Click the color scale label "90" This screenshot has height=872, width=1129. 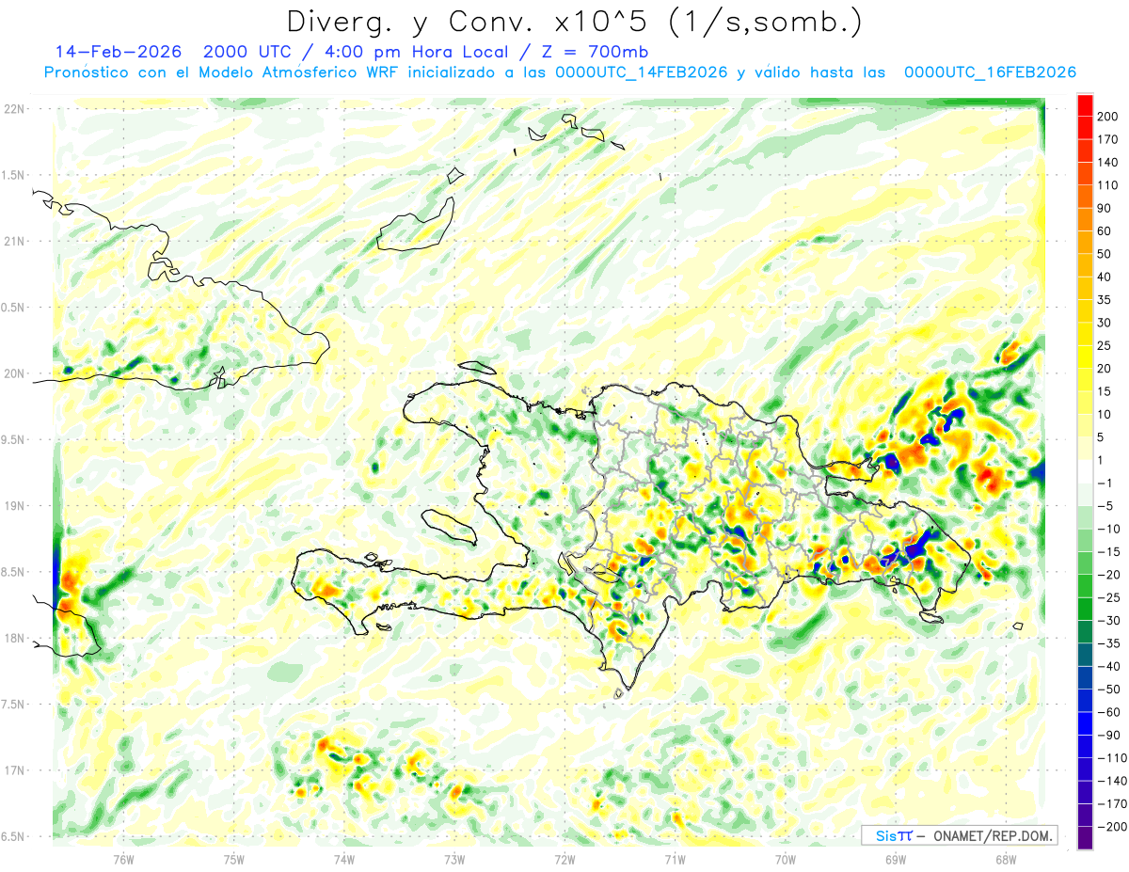coord(1105,208)
